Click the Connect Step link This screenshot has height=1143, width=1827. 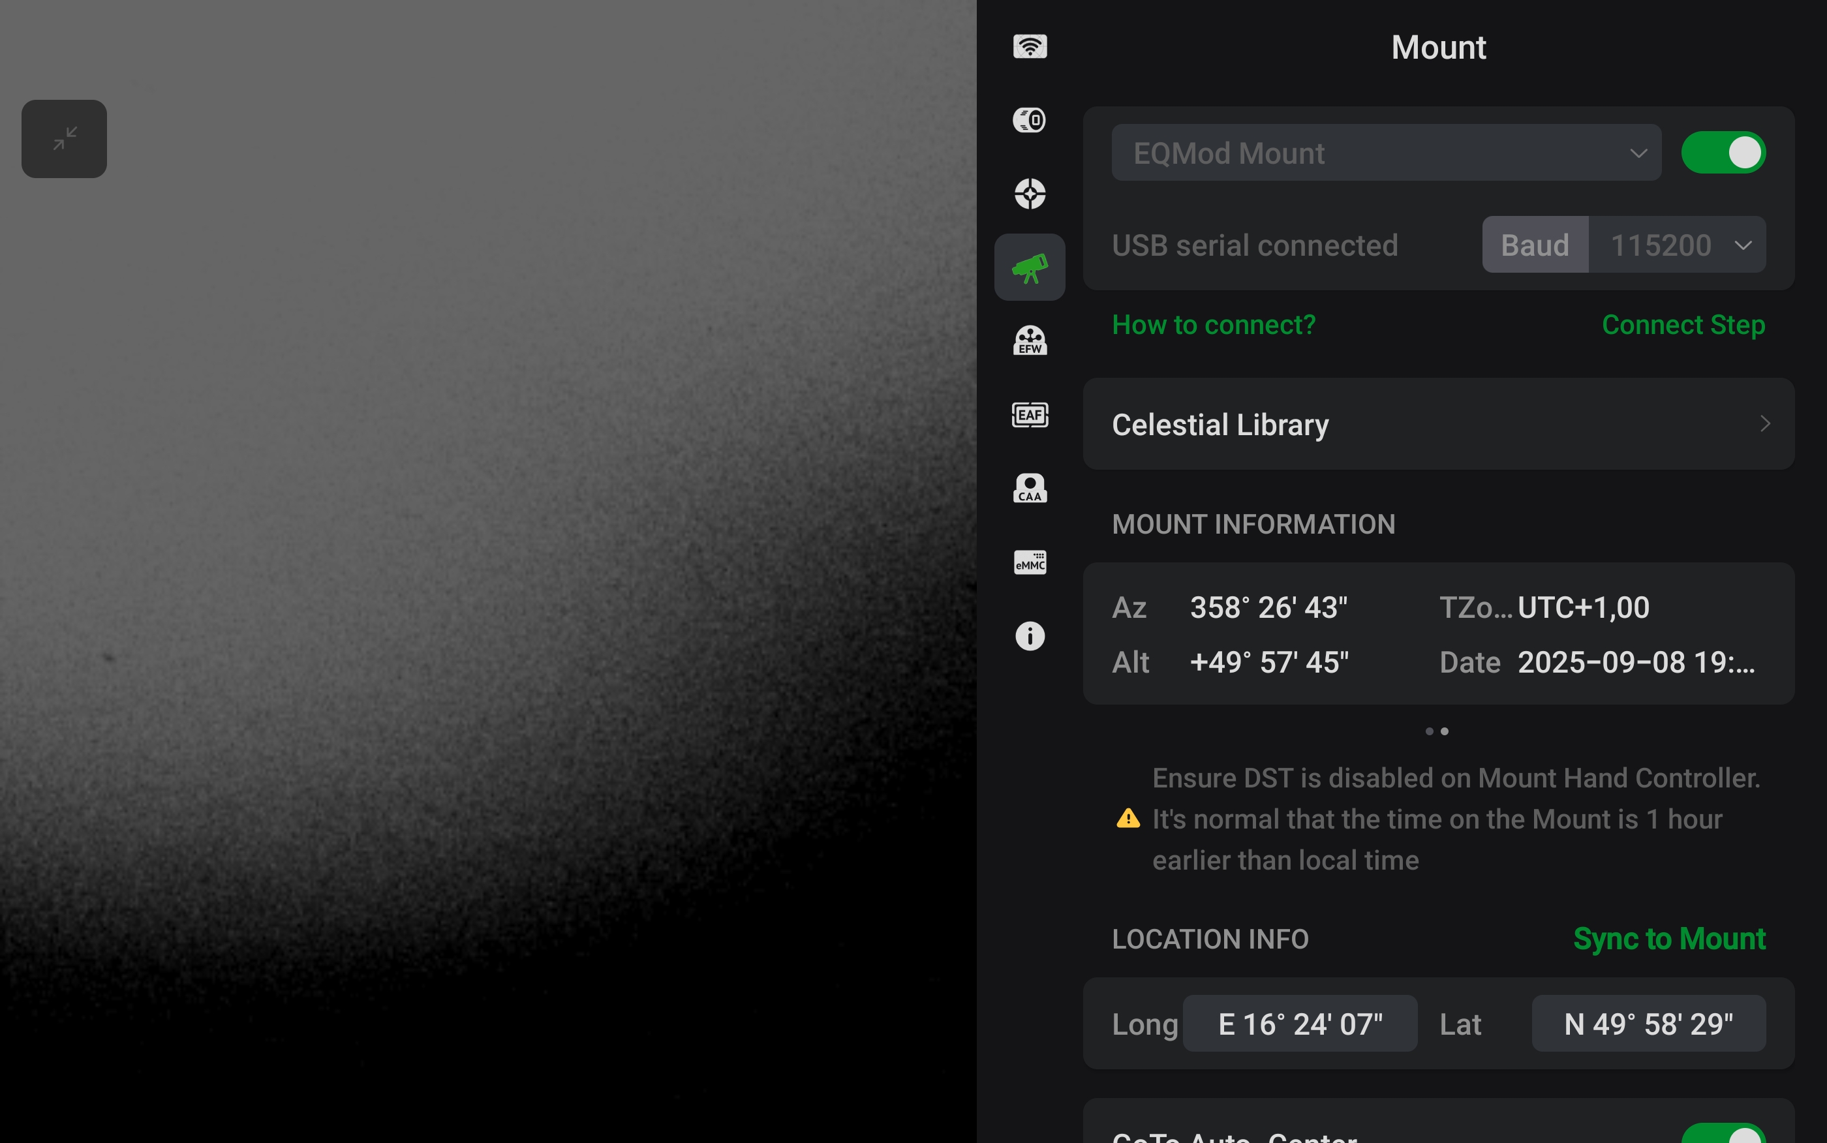click(1683, 325)
